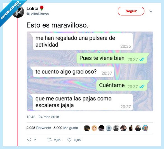Expand the tweet options chevron

[151, 11]
